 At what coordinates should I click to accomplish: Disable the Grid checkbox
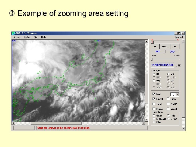click(x=154, y=94)
